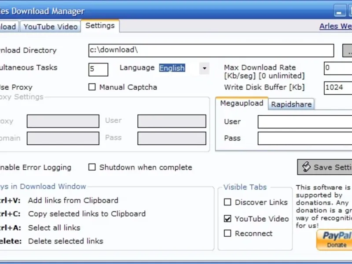
Task: Click 'Delete selected links' text
Action: pos(66,241)
